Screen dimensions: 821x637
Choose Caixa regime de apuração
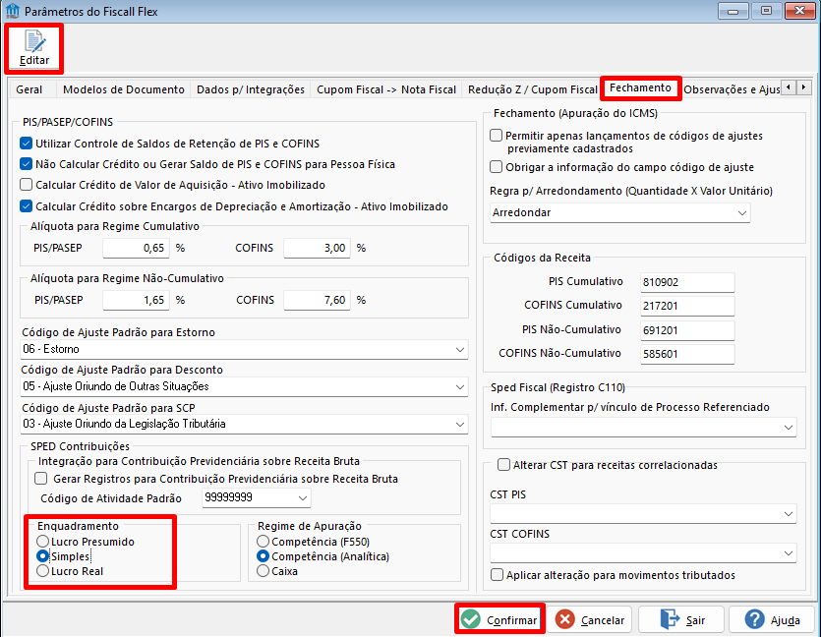tap(263, 571)
